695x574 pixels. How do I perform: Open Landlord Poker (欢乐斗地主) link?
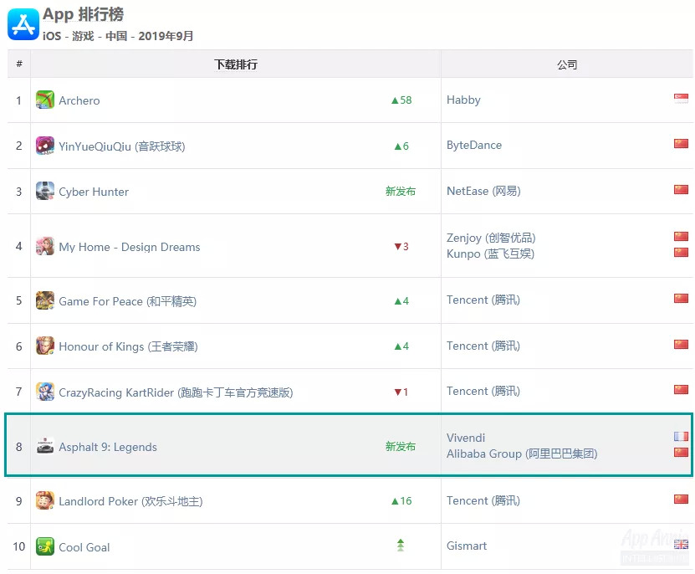[130, 502]
